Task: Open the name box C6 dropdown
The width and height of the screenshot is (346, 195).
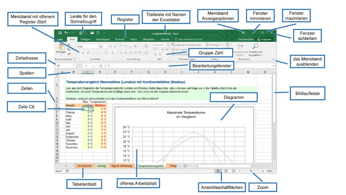Action: [x=74, y=66]
